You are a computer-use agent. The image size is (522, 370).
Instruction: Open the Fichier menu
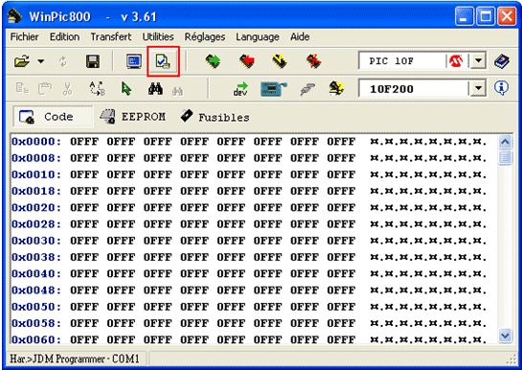pyautogui.click(x=24, y=36)
